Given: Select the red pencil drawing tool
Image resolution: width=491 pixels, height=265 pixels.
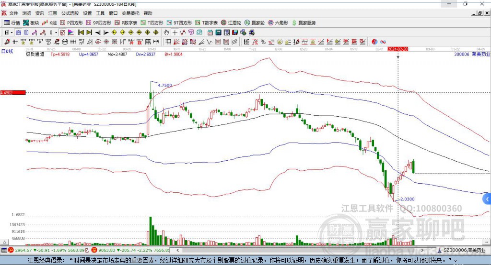Looking at the screenshot, I should click(7, 42).
